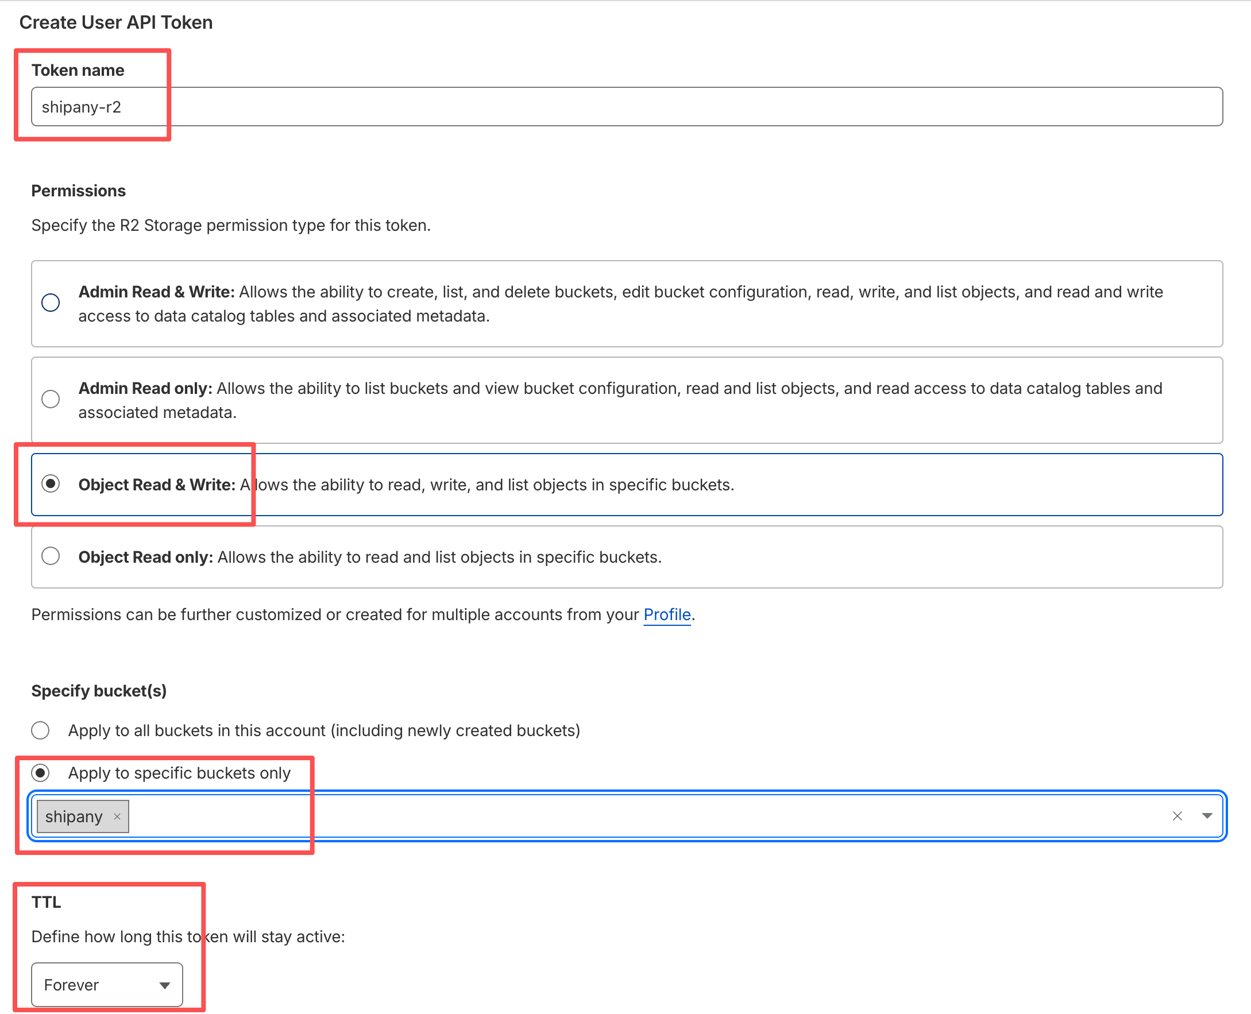1251x1014 pixels.
Task: Choose Apply to specific buckets only
Action: click(40, 773)
